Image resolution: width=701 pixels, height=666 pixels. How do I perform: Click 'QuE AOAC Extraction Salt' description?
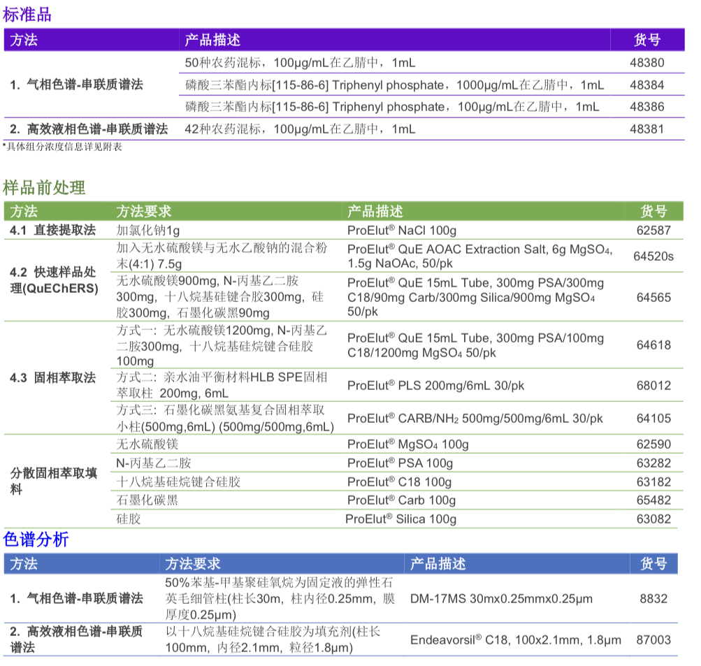(480, 256)
